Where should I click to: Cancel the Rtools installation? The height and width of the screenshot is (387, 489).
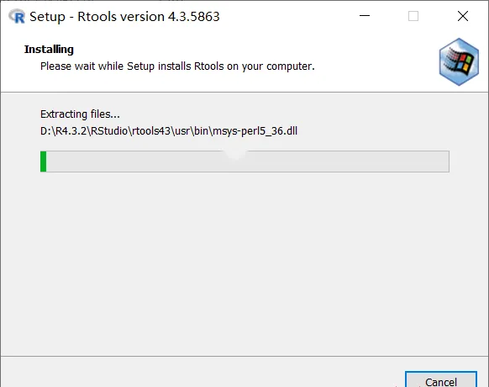point(441,380)
